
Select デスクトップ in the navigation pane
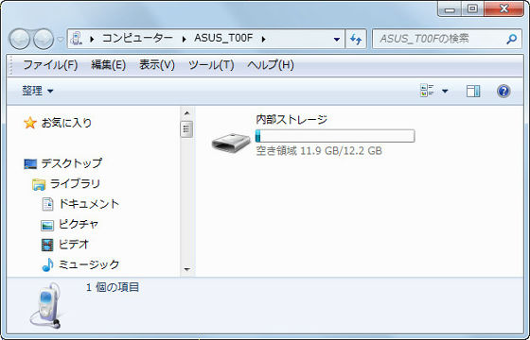click(71, 163)
